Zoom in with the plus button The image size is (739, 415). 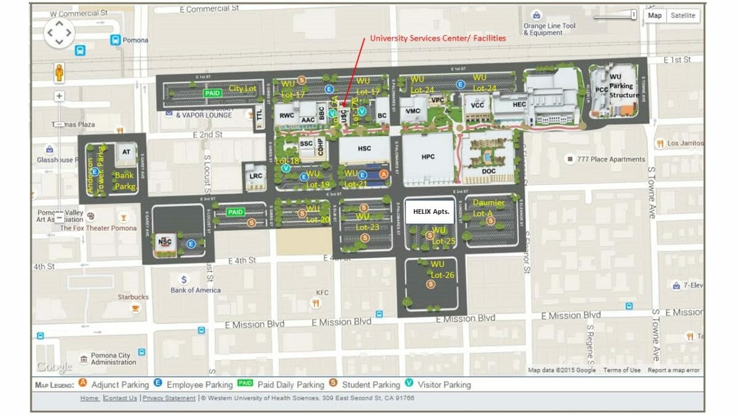(x=59, y=96)
